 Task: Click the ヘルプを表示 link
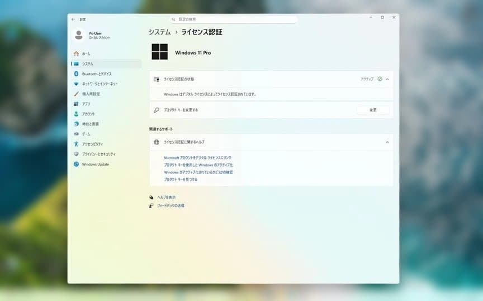(166, 197)
